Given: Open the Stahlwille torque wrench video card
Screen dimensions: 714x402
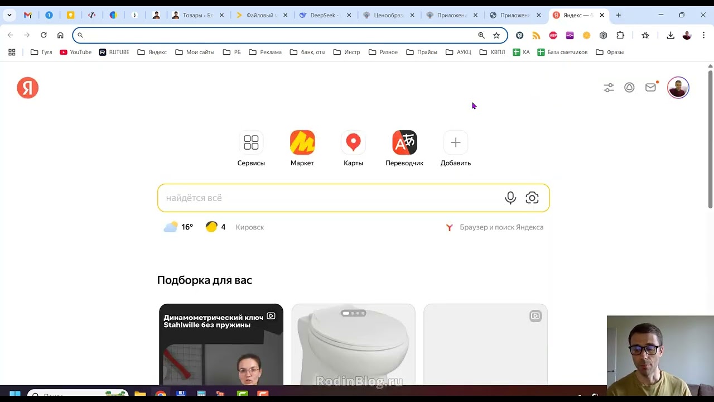Looking at the screenshot, I should [x=221, y=344].
